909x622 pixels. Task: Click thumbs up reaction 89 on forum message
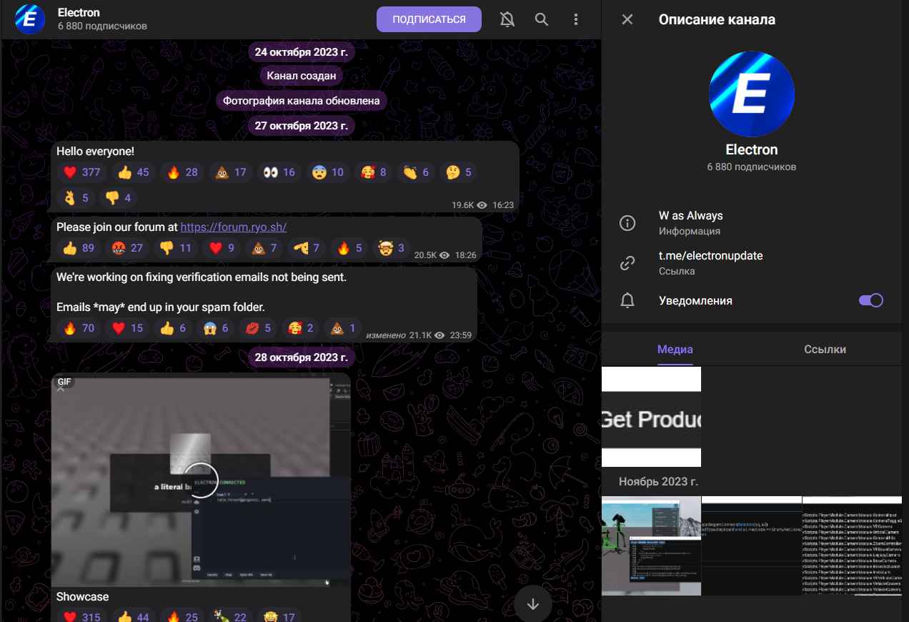(x=79, y=248)
